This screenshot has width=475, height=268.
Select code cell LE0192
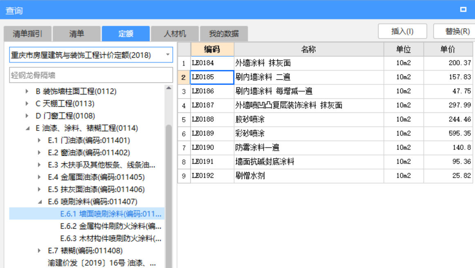tap(212, 175)
